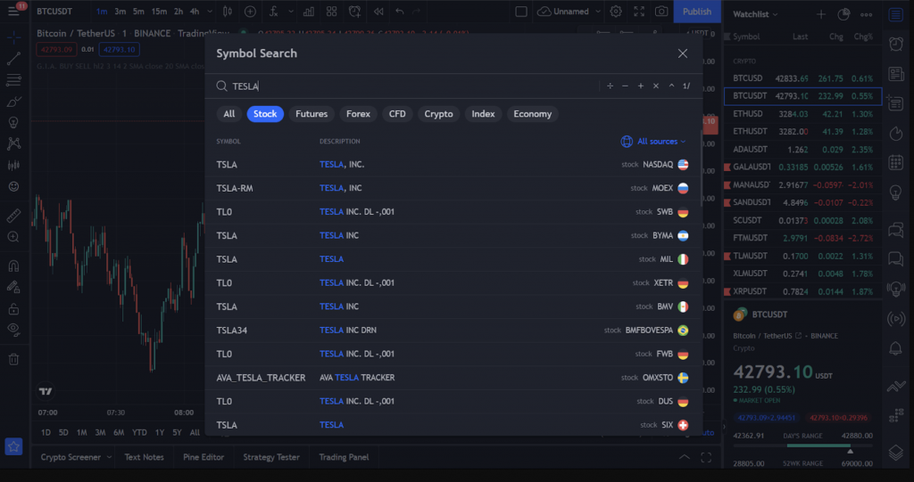
Task: Select the trend line drawing tool
Action: click(13, 58)
